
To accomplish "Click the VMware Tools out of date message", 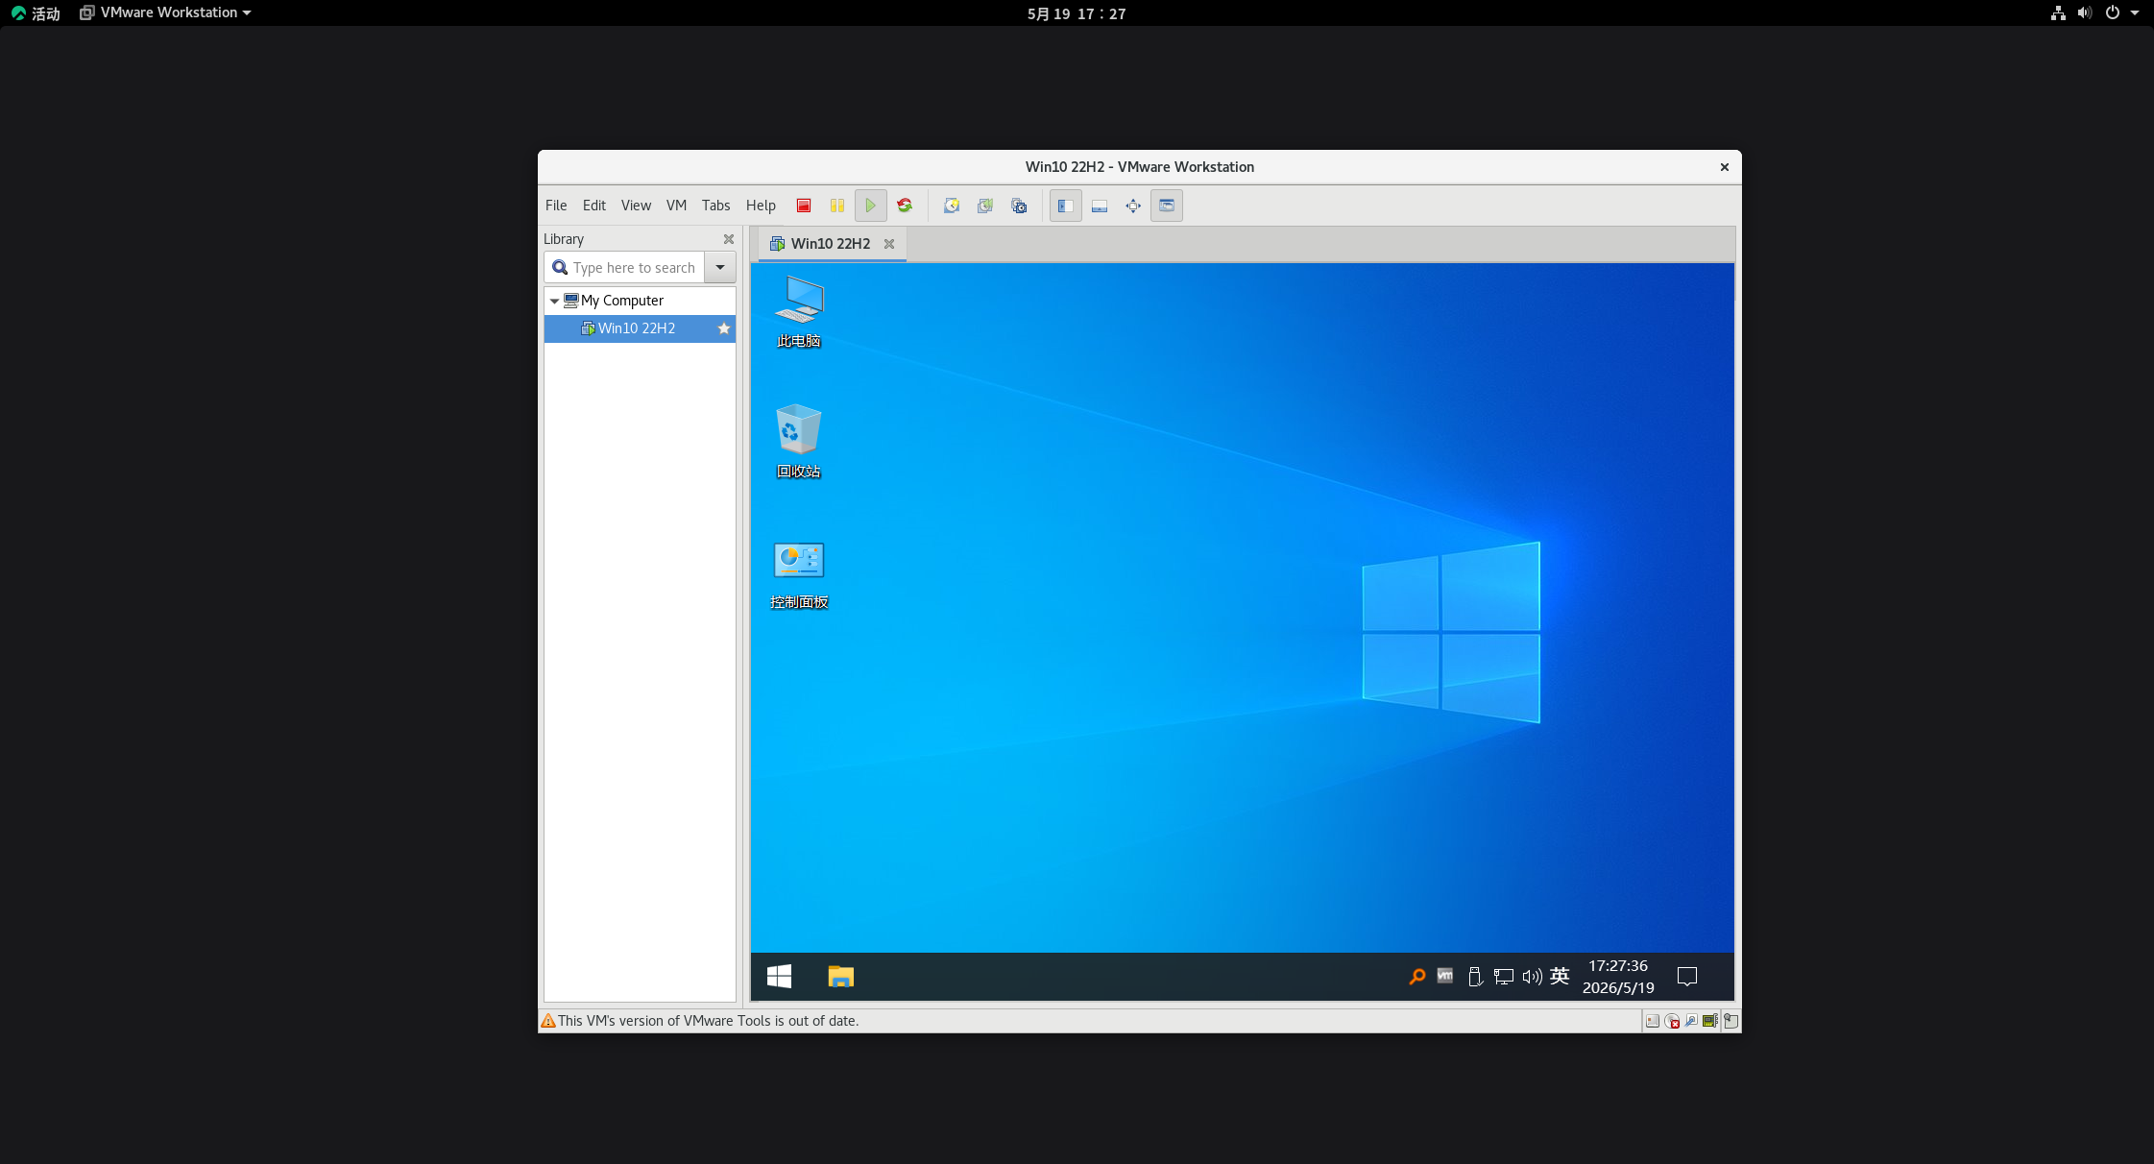I will click(x=709, y=1021).
